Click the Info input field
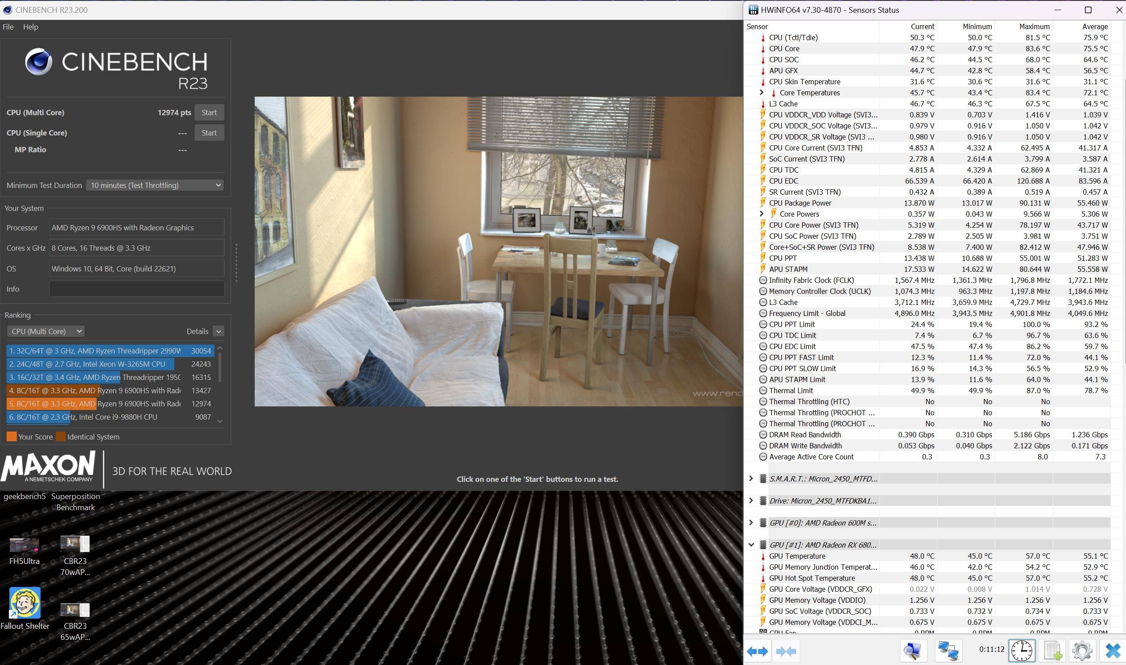This screenshot has height=665, width=1126. (136, 289)
